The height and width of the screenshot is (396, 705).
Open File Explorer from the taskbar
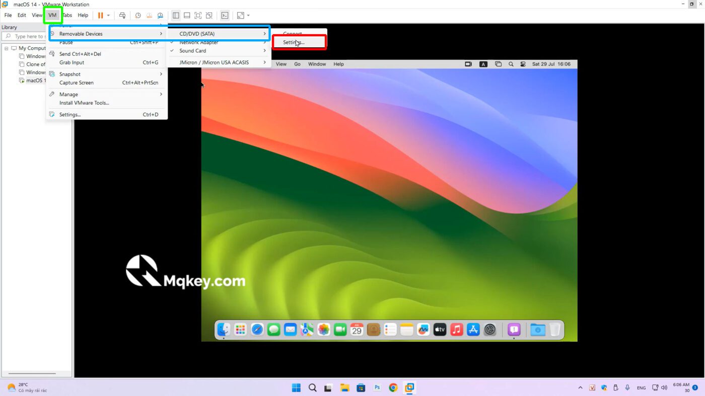point(344,387)
